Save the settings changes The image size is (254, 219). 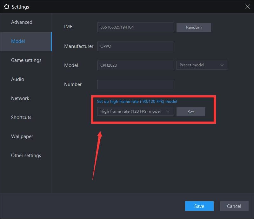[x=199, y=206]
